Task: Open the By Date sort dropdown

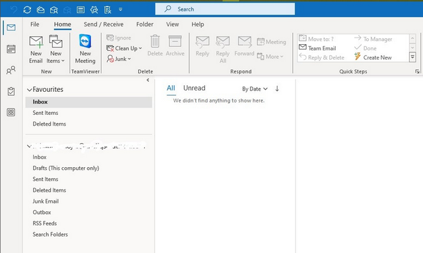Action: tap(254, 89)
